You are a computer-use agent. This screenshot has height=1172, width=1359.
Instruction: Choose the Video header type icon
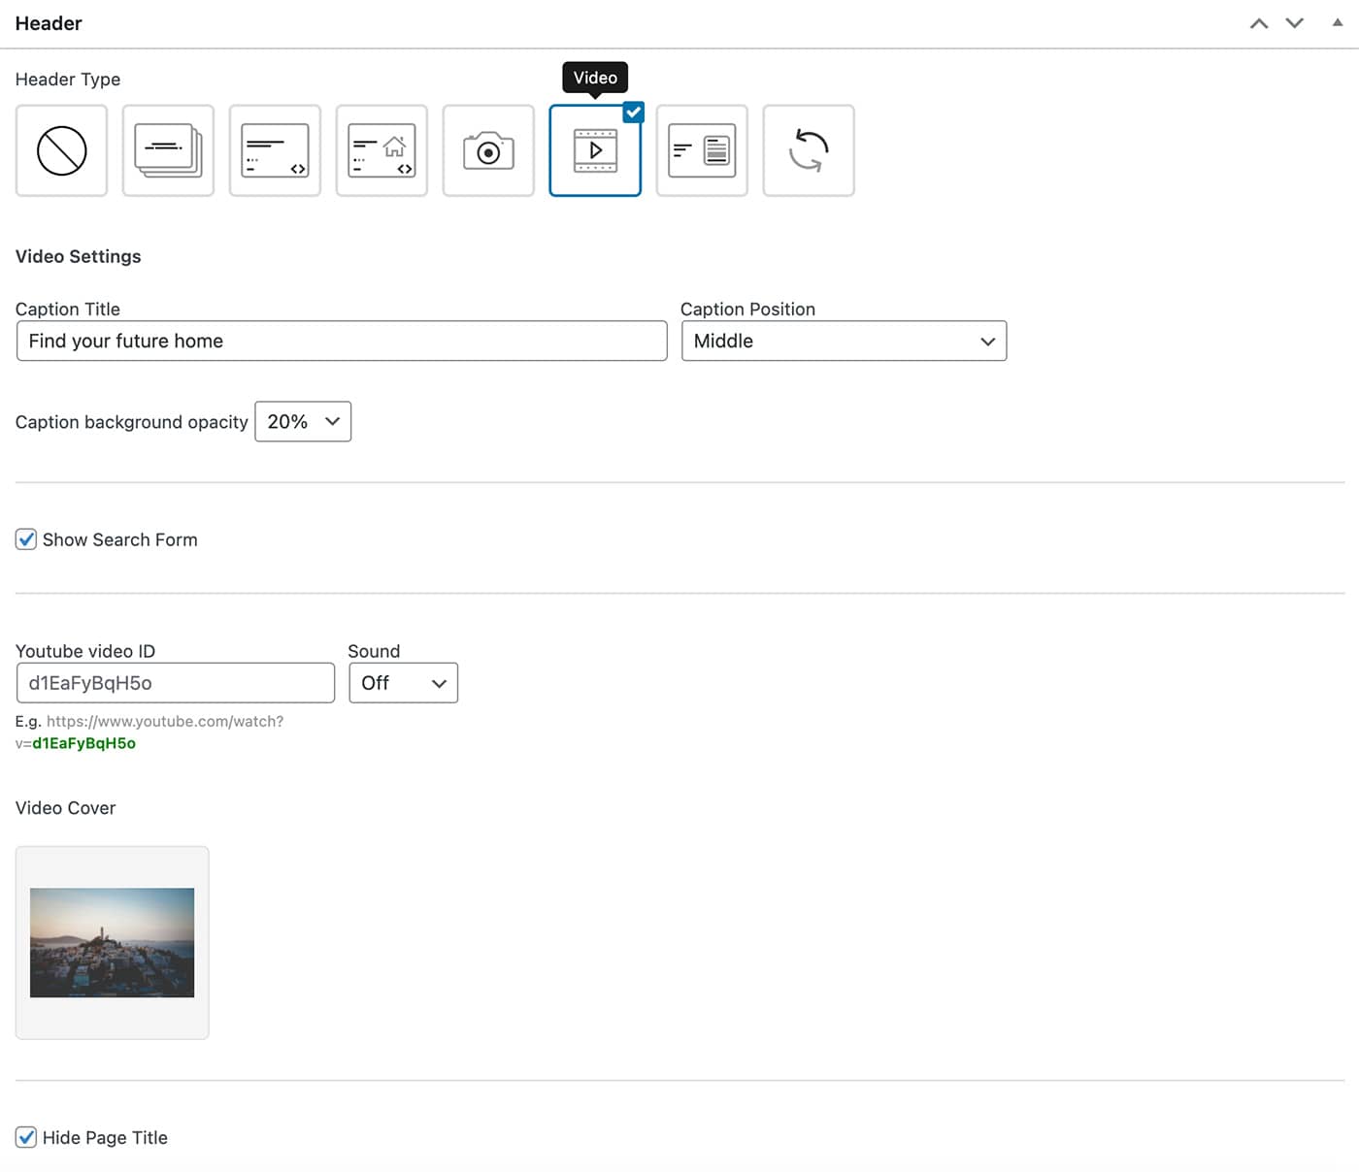pos(595,151)
